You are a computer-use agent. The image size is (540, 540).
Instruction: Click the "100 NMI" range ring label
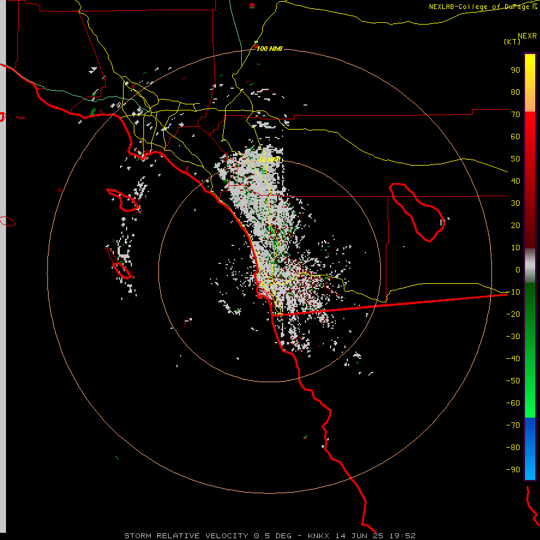269,49
